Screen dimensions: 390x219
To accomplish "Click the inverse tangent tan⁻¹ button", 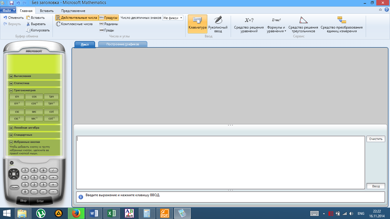I will pyautogui.click(x=51, y=103).
